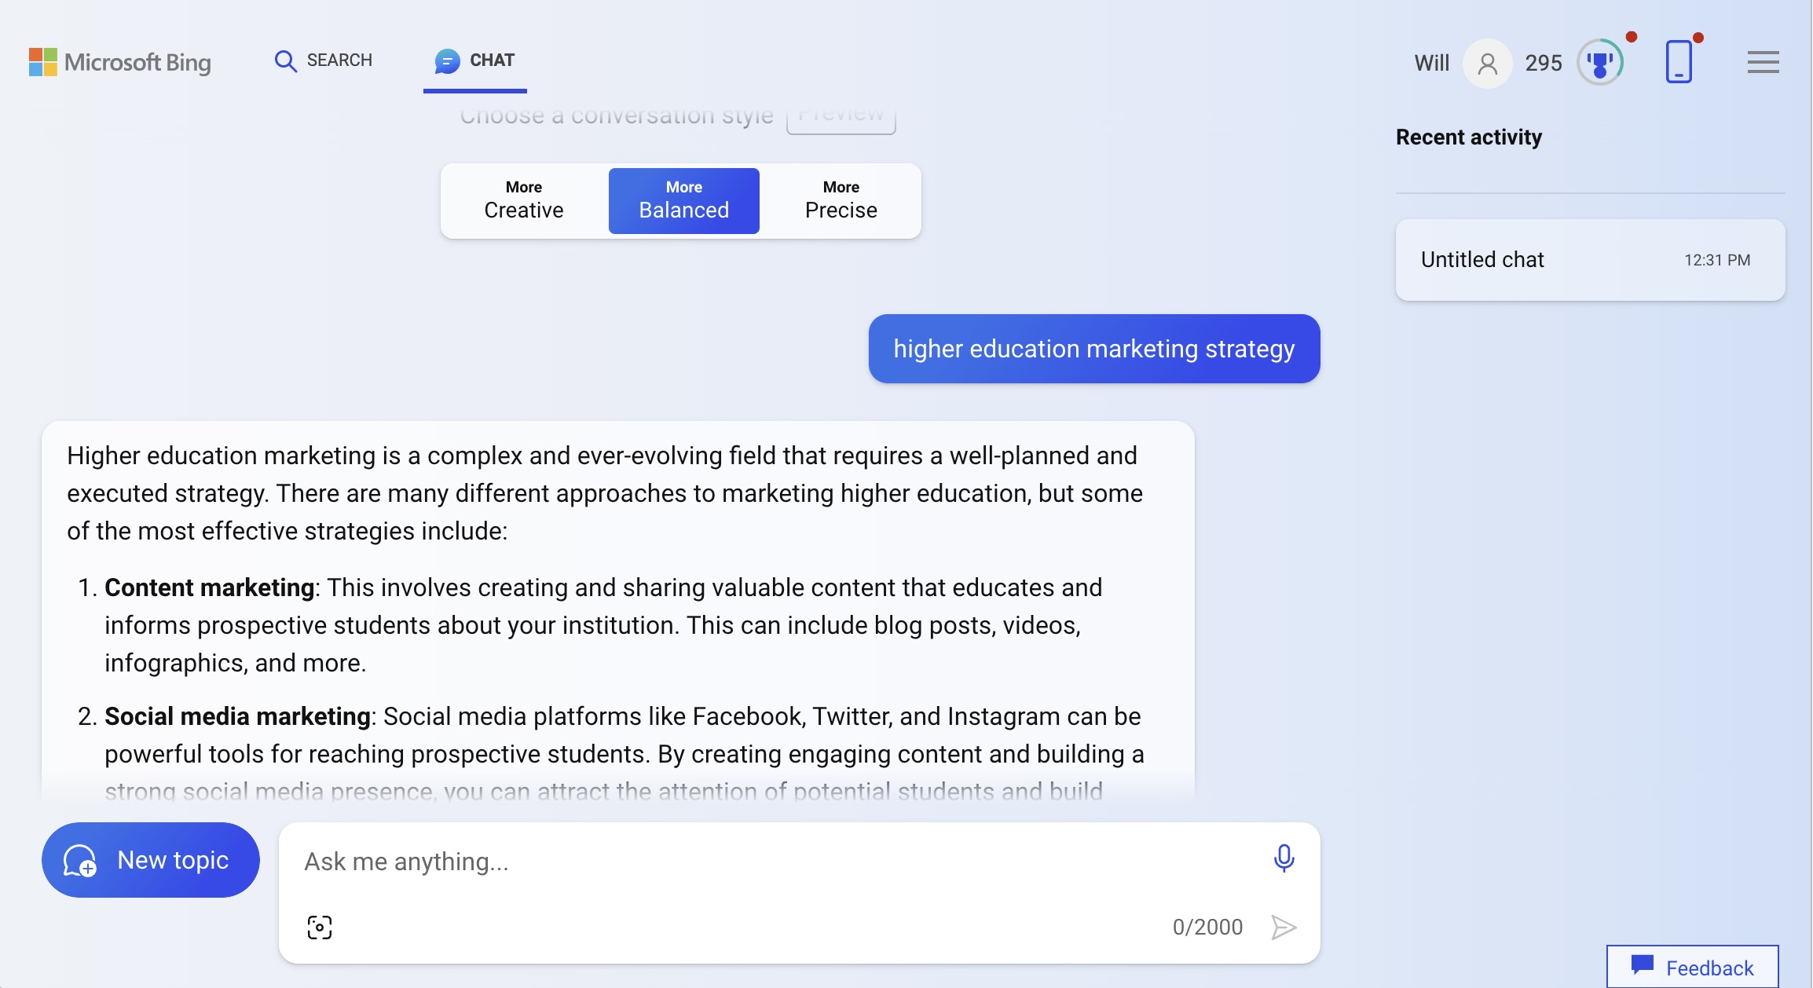
Task: Switch to the Search tab
Action: tap(324, 60)
